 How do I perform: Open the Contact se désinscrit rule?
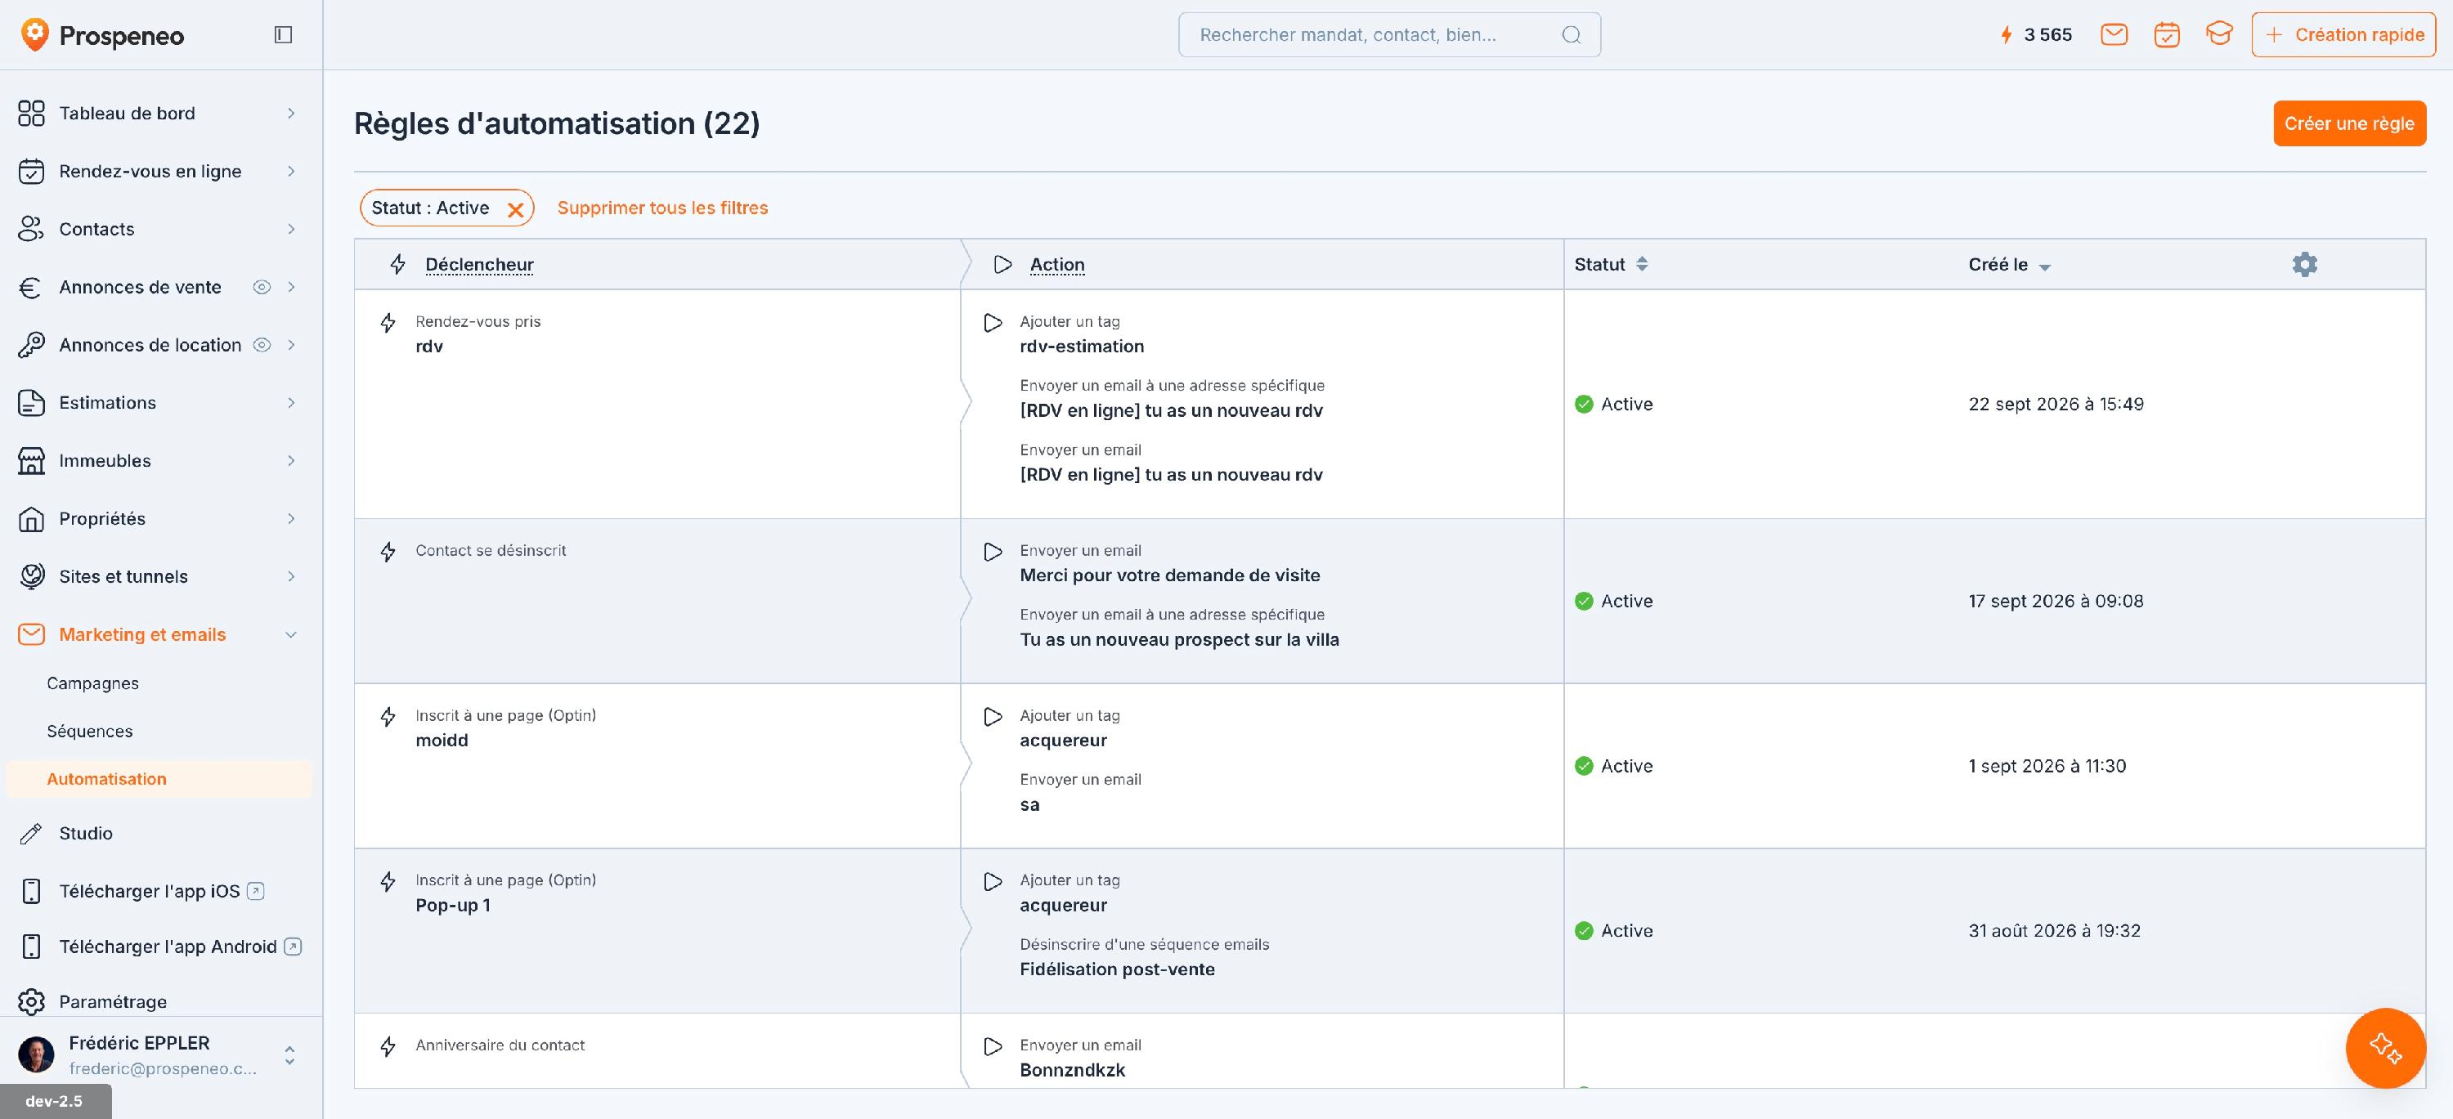coord(1389,602)
